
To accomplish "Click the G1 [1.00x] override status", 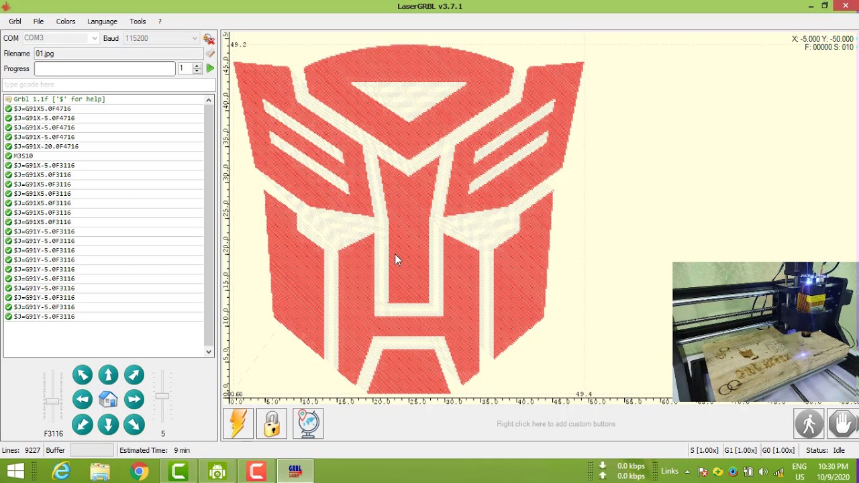I will (740, 450).
